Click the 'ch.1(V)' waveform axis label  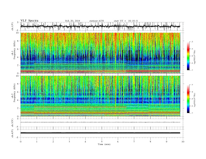(x=12, y=26)
